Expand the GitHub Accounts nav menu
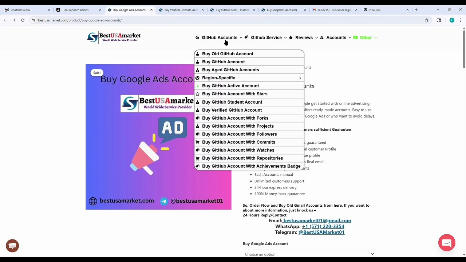 (x=219, y=37)
